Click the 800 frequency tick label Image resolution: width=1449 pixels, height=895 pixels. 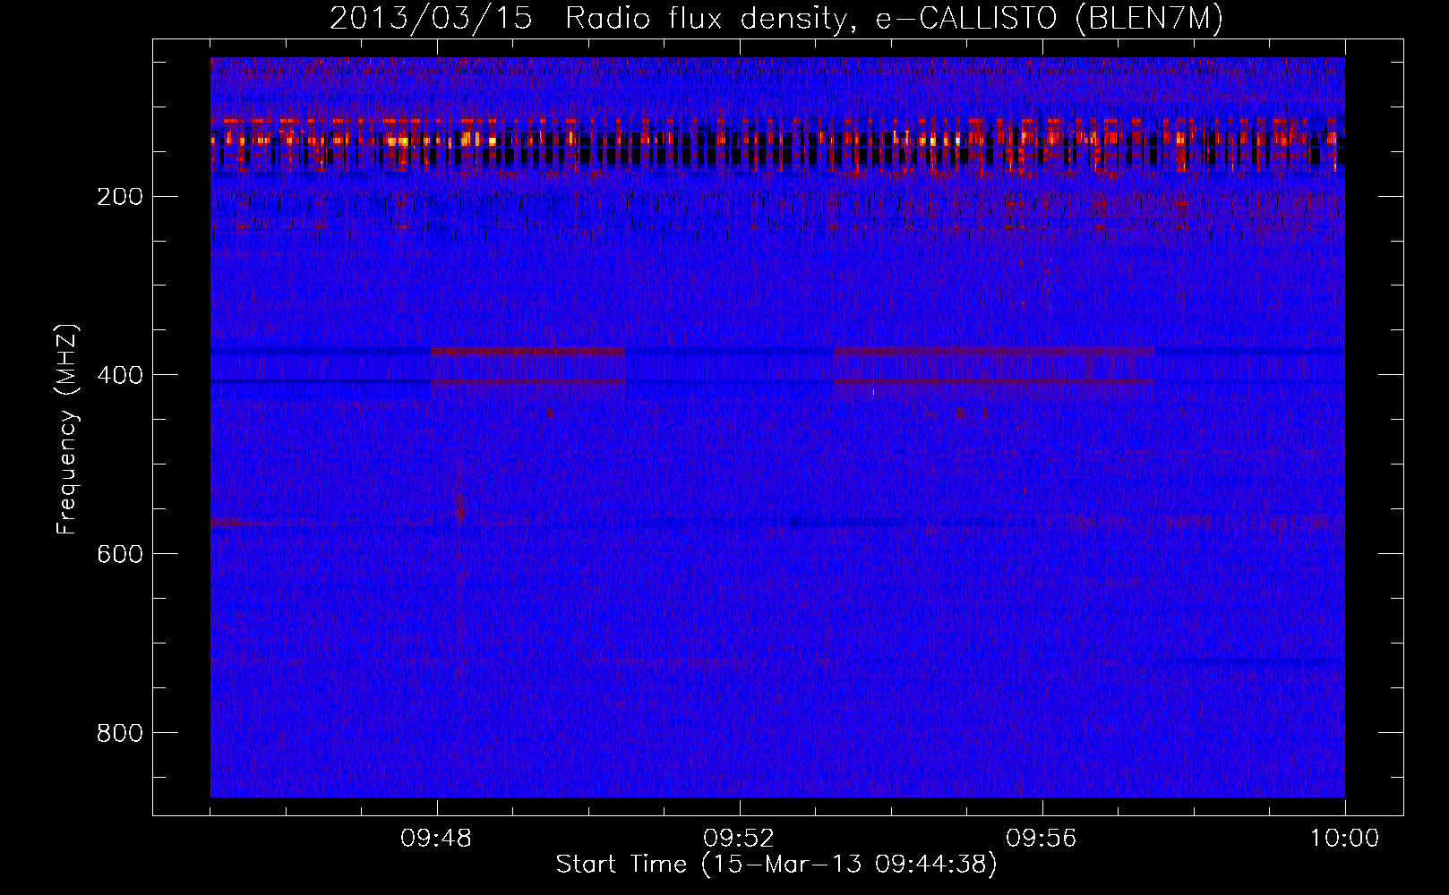(120, 733)
